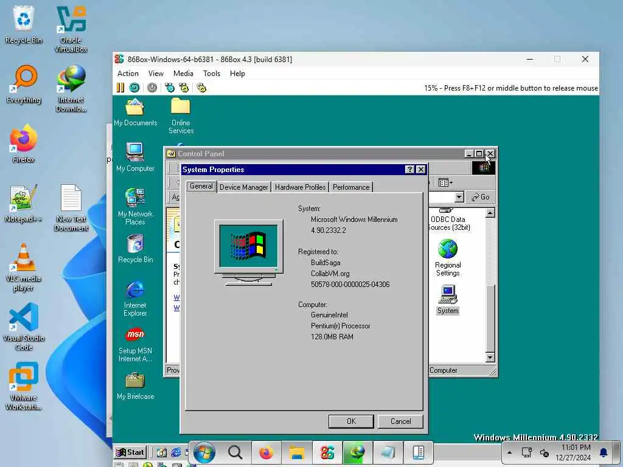Open File Explorer on host taskbar
This screenshot has width=623, height=467.
click(x=296, y=452)
